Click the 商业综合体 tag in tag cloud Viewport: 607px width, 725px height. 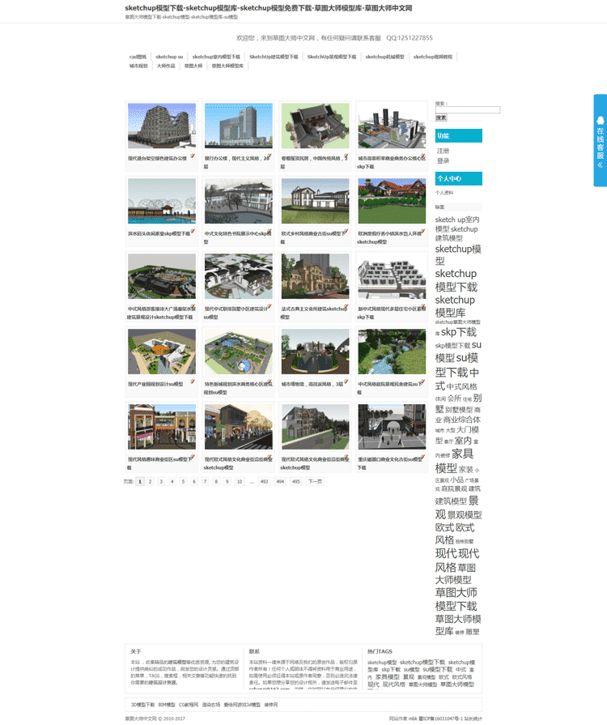click(x=462, y=420)
